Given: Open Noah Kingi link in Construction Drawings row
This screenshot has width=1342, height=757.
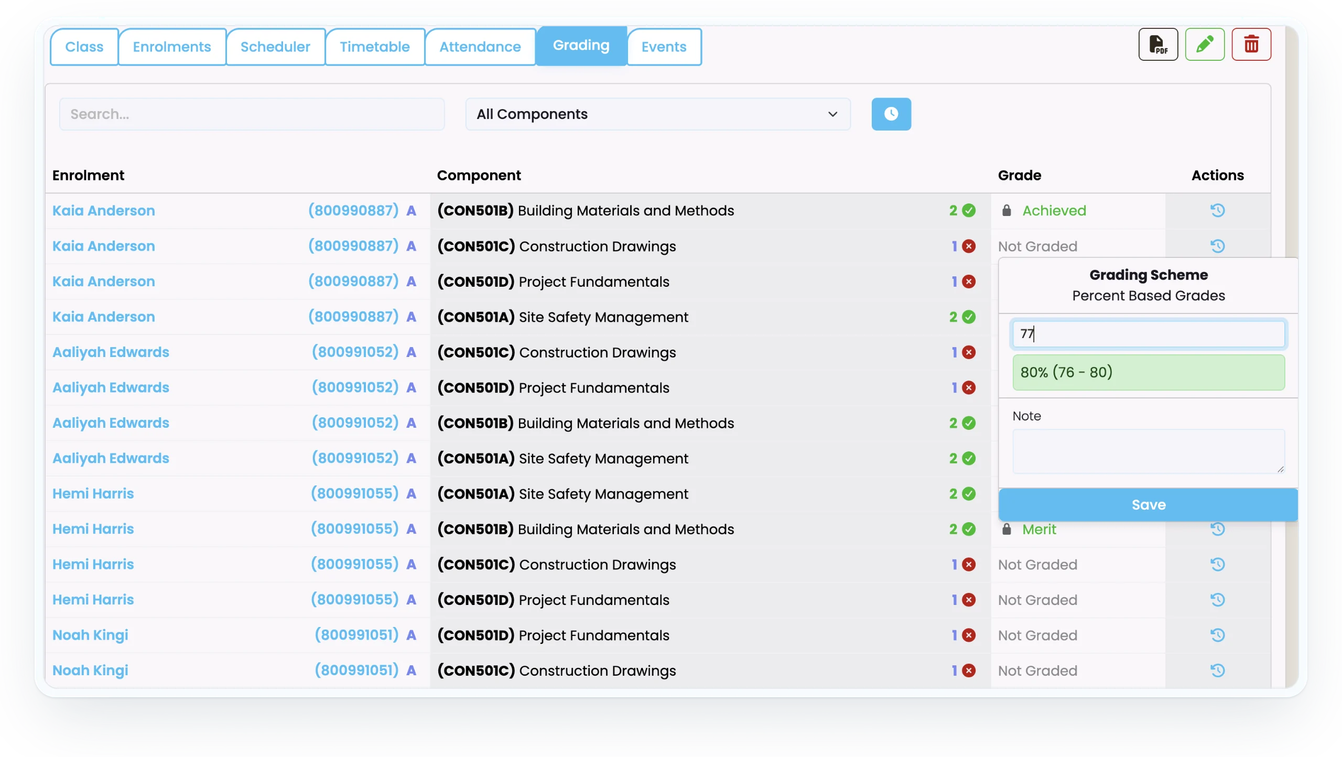Looking at the screenshot, I should pos(90,671).
